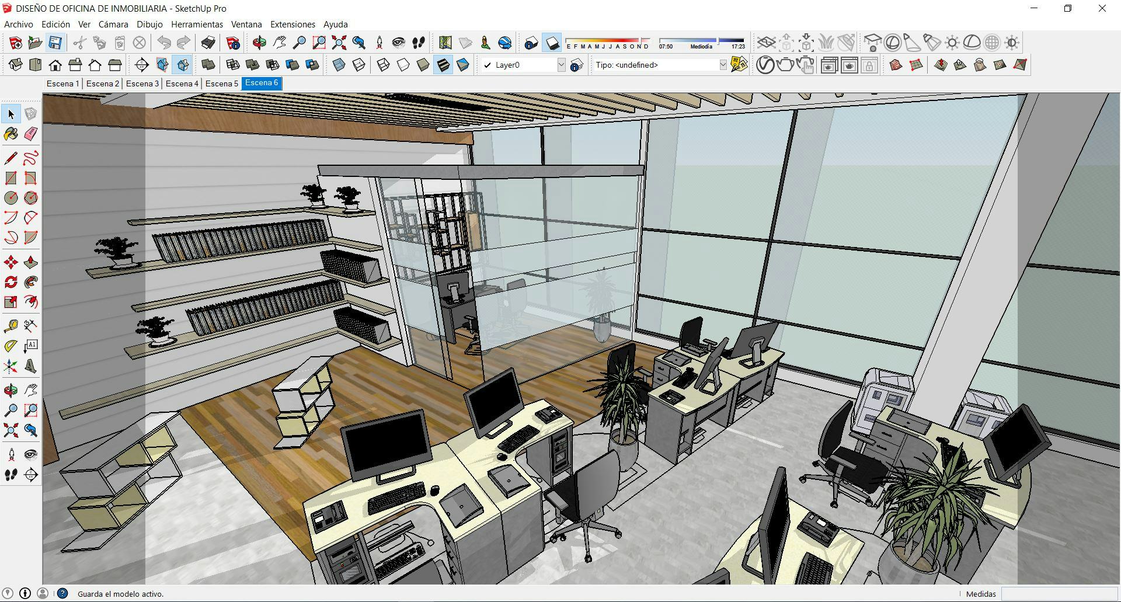
Task: Switch to the Escena 3 scene tab
Action: coord(142,83)
